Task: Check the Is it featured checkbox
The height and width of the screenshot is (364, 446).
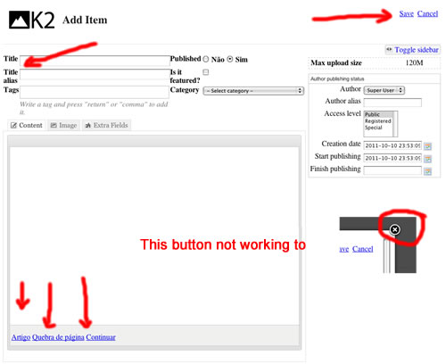Action: coord(206,72)
